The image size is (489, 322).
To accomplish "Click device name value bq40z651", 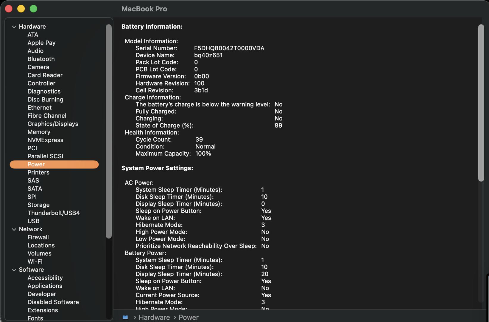I will tap(208, 55).
